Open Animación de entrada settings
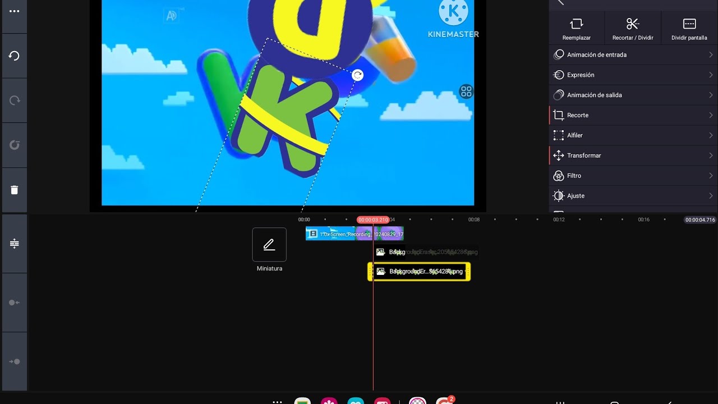The image size is (718, 404). click(x=633, y=54)
